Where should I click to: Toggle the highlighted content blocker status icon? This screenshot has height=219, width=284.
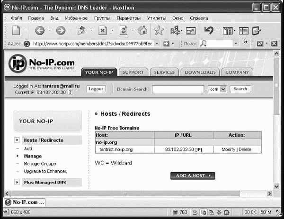tap(204, 212)
